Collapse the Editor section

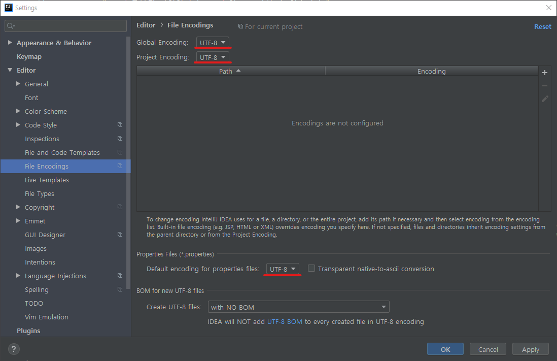click(10, 70)
